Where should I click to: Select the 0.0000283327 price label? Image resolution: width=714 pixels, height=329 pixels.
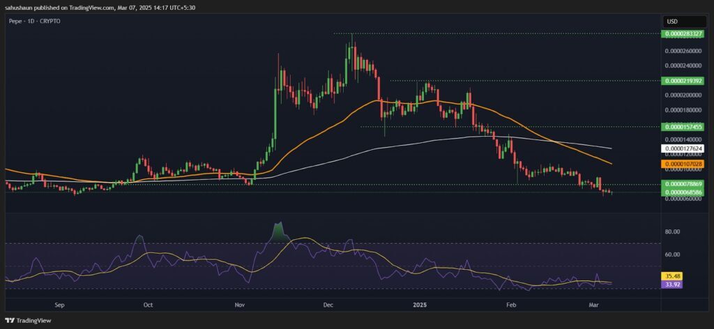[x=683, y=33]
